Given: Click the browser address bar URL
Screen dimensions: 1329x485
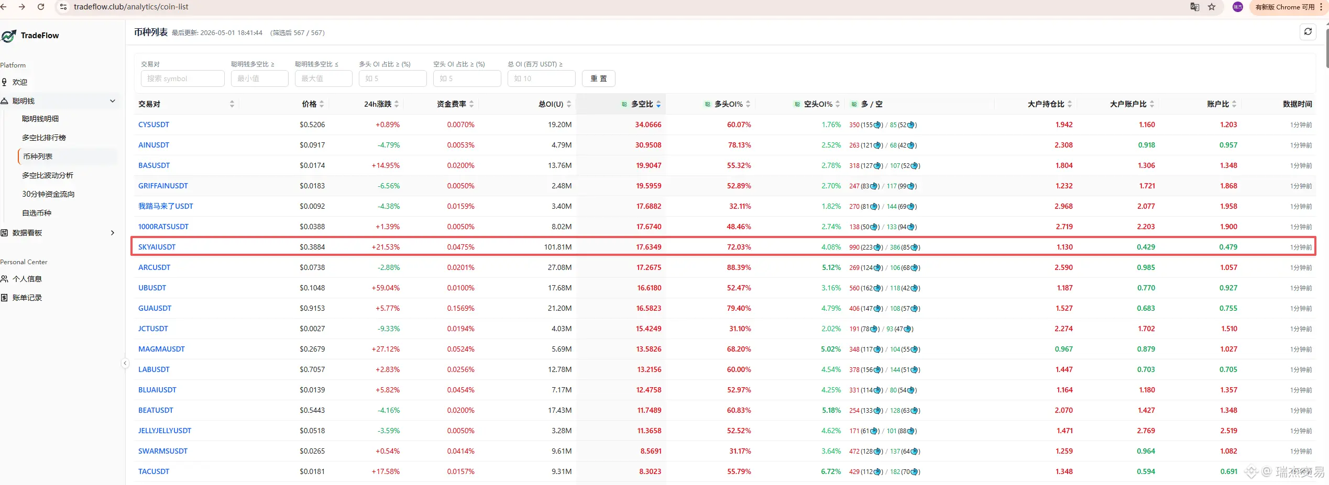Looking at the screenshot, I should 131,7.
